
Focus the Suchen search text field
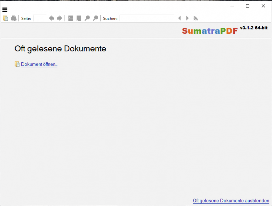click(x=147, y=18)
